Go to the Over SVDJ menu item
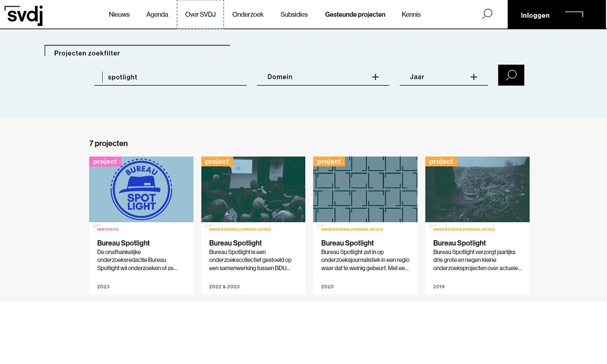Image resolution: width=607 pixels, height=364 pixels. coord(200,14)
